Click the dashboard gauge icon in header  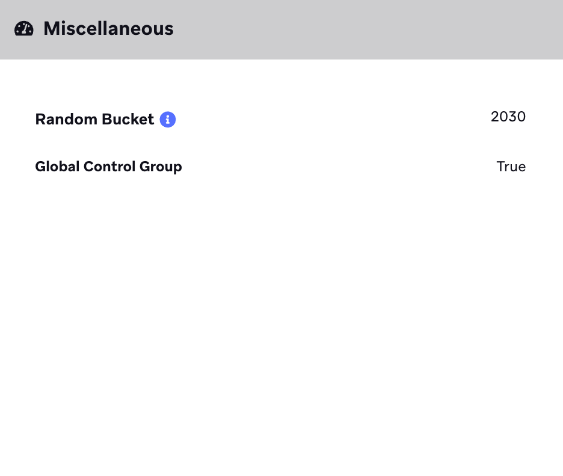(24, 29)
